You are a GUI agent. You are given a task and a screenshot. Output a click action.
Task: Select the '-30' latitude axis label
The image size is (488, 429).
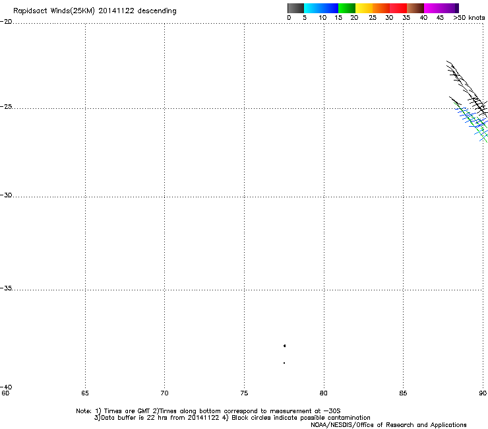(x=6, y=195)
